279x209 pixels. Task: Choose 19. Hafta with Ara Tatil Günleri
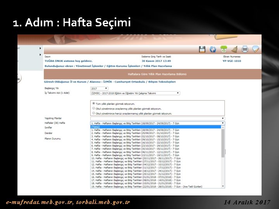(x=156, y=187)
